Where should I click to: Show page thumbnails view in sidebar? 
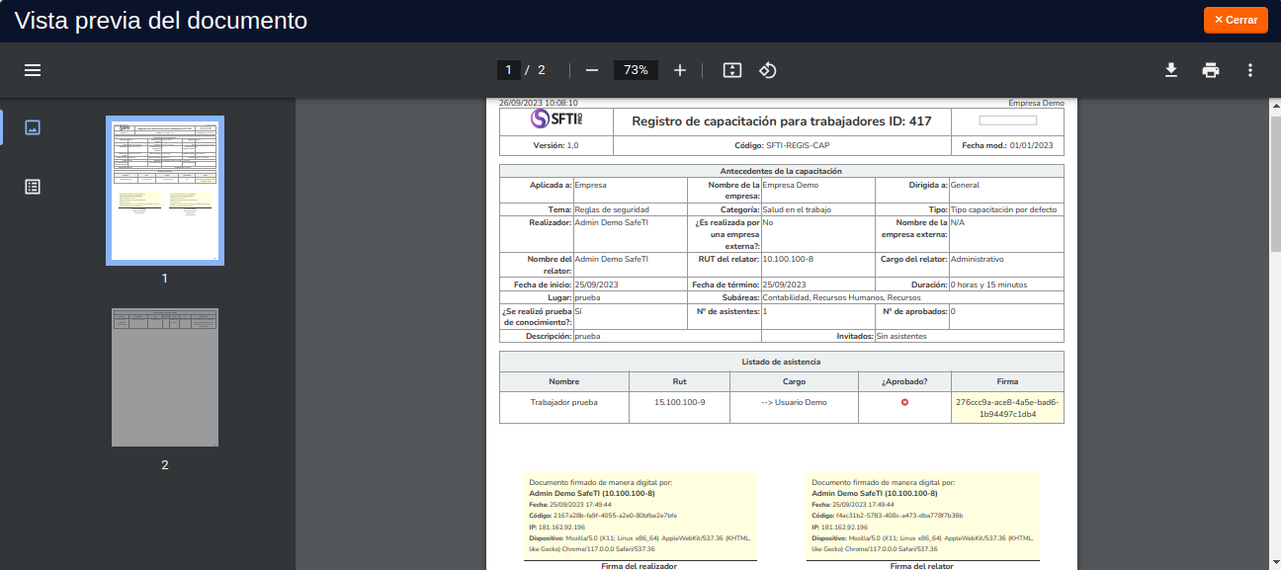click(33, 127)
